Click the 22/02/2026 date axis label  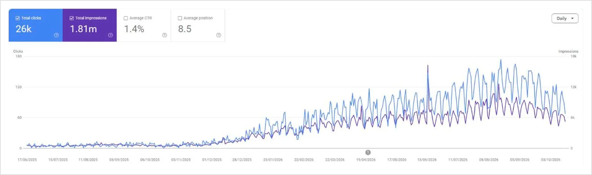pos(304,160)
